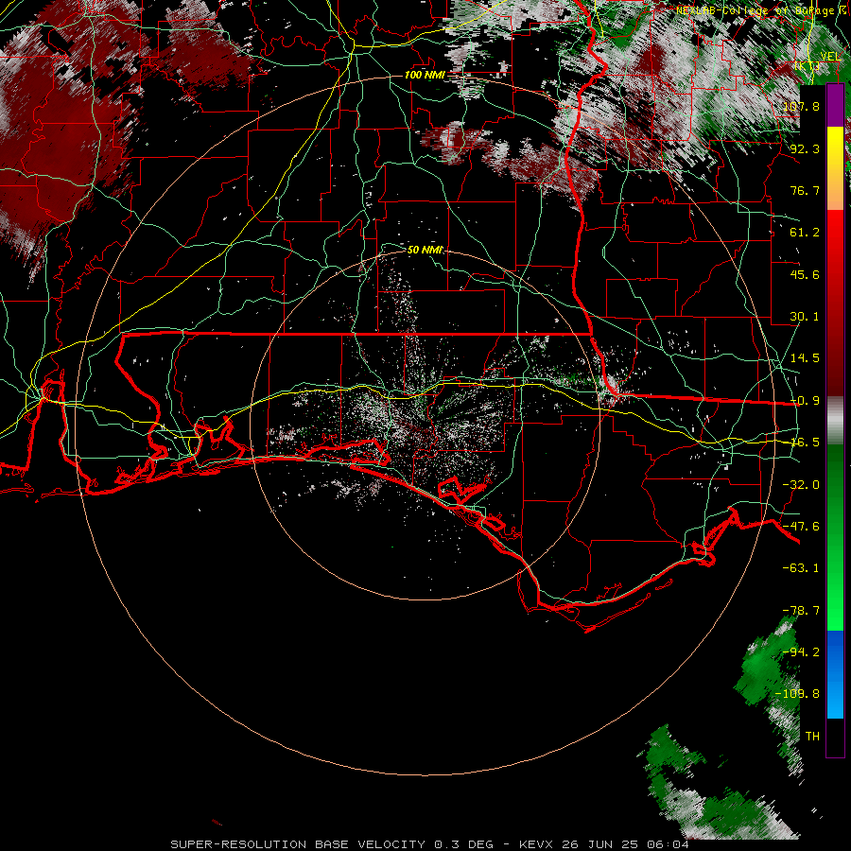851x851 pixels.
Task: Click the -47.6 legend value
Action: click(x=801, y=527)
